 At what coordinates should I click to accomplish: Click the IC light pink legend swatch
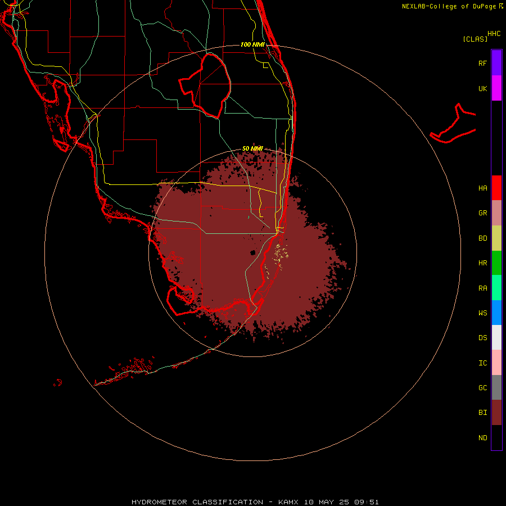pyautogui.click(x=496, y=363)
